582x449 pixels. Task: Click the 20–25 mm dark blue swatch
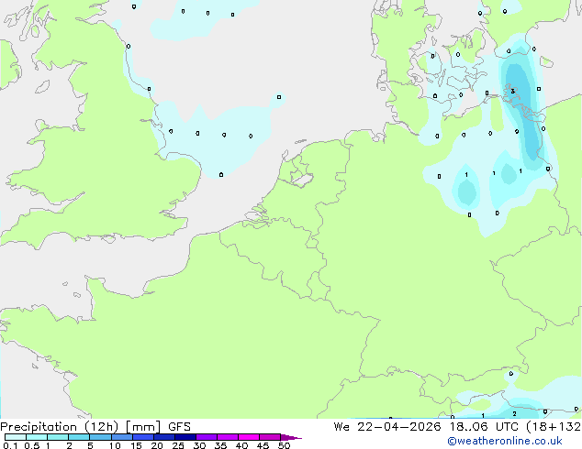tap(164, 437)
